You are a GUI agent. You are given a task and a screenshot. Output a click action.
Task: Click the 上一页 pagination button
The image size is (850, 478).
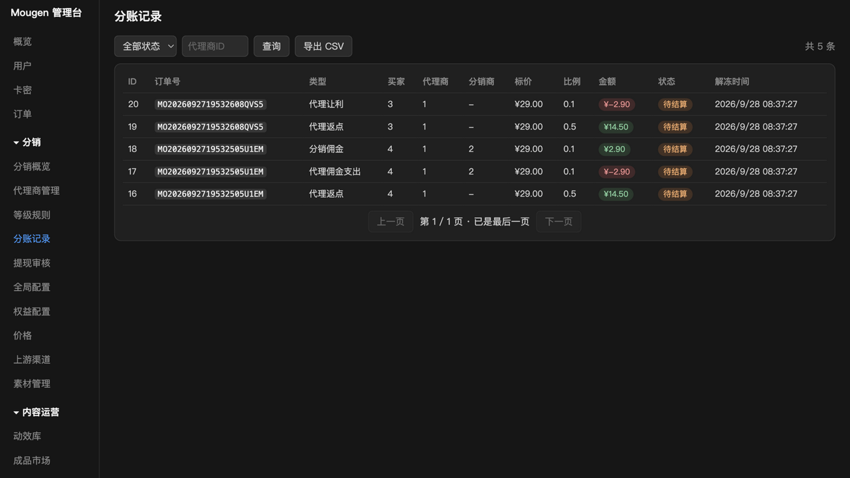390,222
